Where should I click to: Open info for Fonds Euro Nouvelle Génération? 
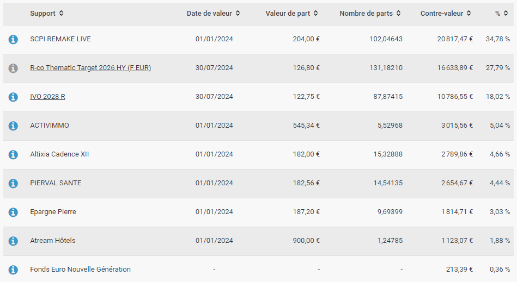(x=13, y=270)
